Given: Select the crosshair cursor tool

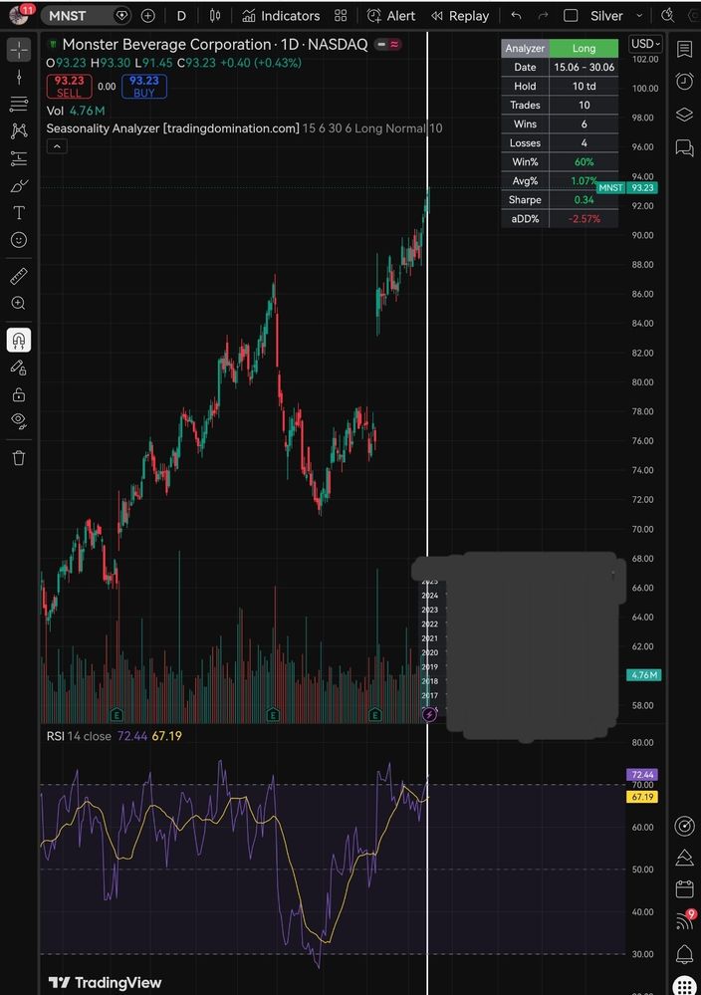Looking at the screenshot, I should coord(19,50).
